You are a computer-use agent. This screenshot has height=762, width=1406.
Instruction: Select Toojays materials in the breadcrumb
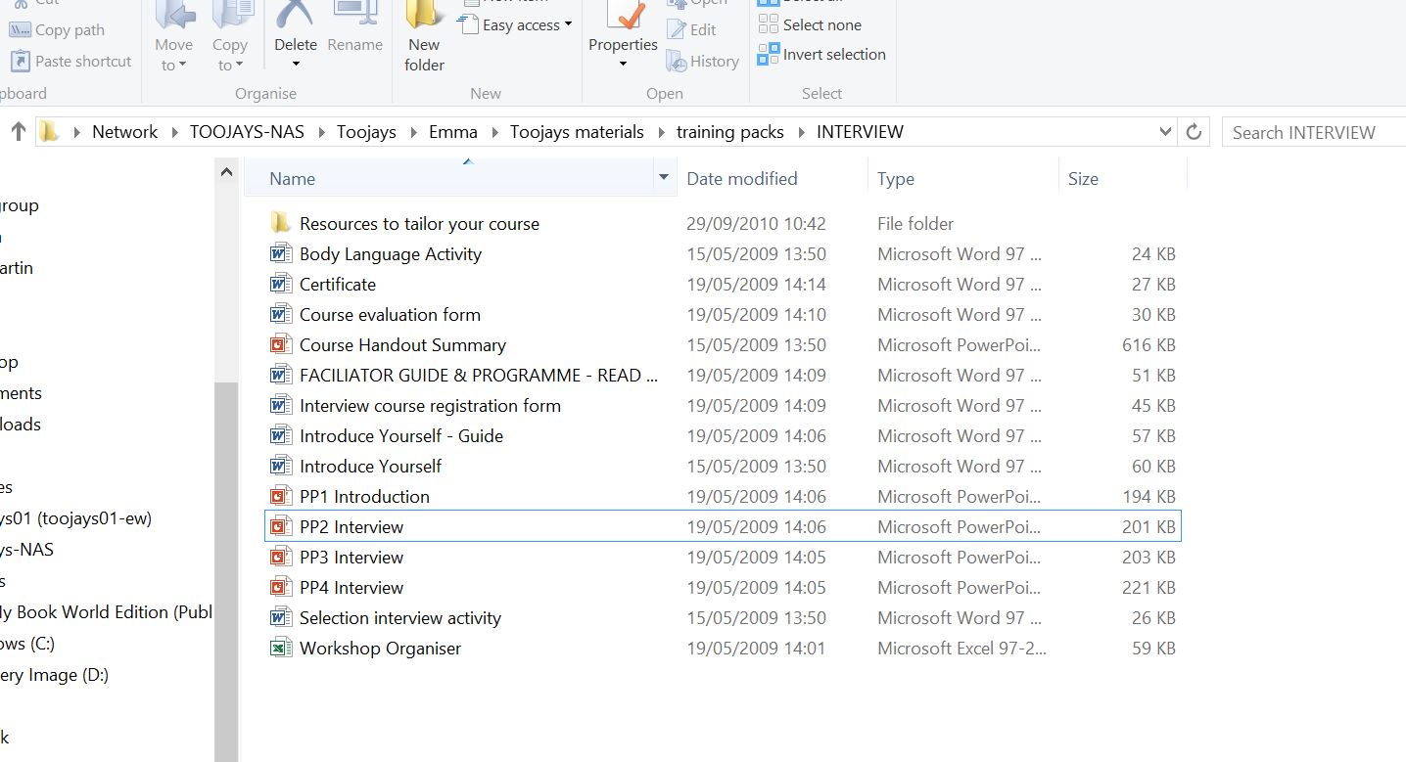coord(577,132)
